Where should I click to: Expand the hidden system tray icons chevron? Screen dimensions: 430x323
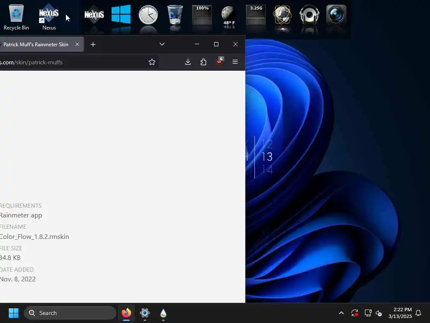(341, 313)
